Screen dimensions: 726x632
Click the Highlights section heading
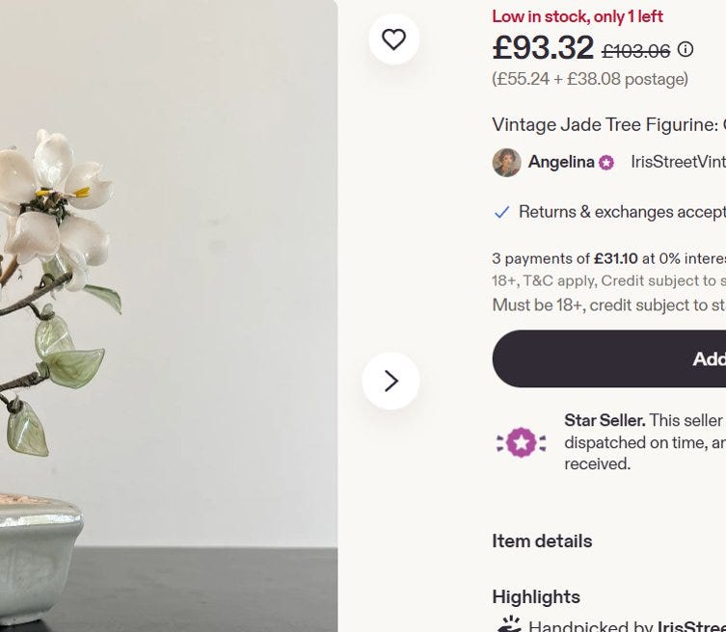[536, 596]
